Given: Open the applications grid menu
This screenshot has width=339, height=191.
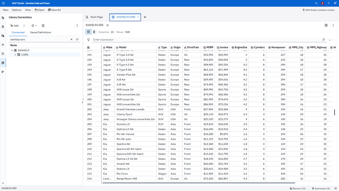Looking at the screenshot, I should point(3,3).
